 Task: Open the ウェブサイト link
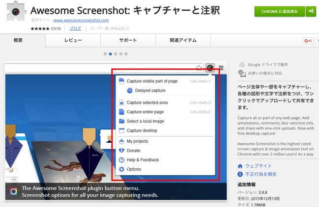tap(258, 166)
